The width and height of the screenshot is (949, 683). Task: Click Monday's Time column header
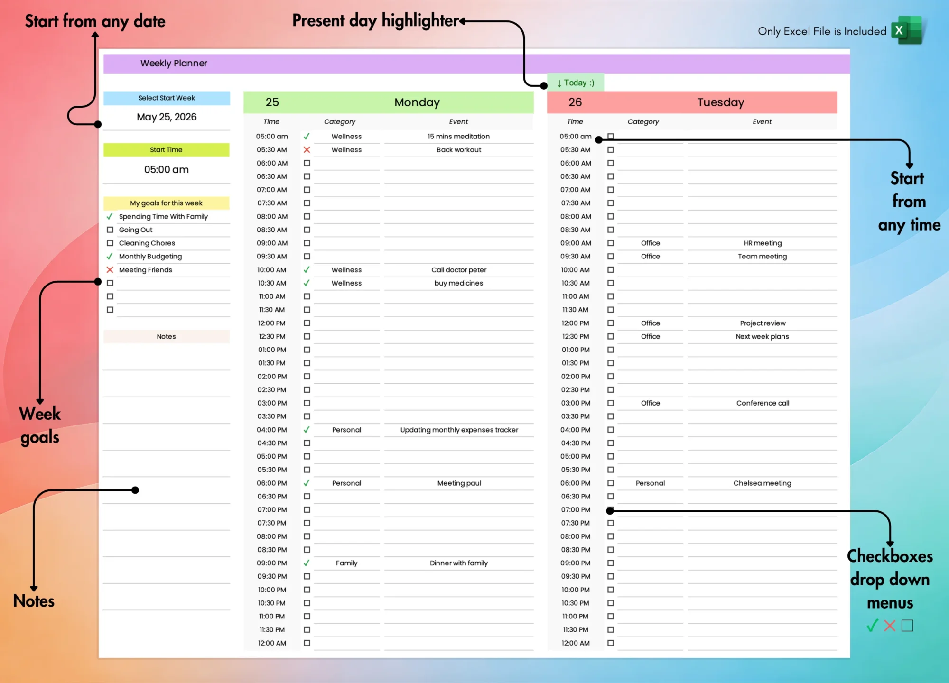click(271, 122)
